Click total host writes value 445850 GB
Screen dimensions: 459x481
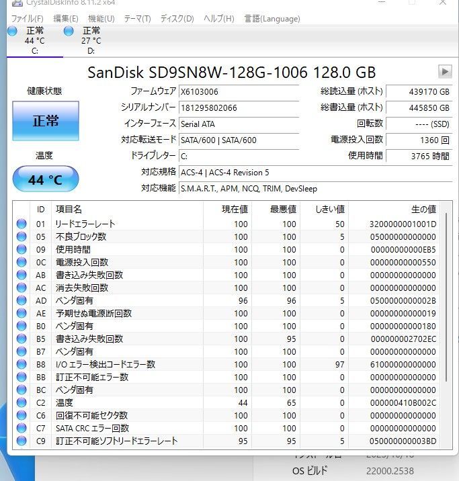coord(419,108)
